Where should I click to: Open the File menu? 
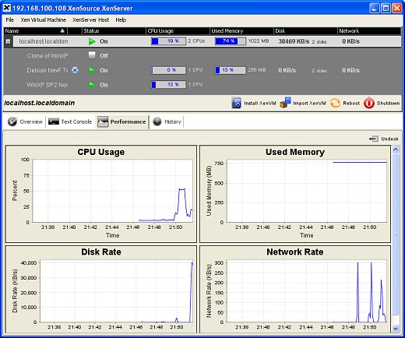(10, 19)
